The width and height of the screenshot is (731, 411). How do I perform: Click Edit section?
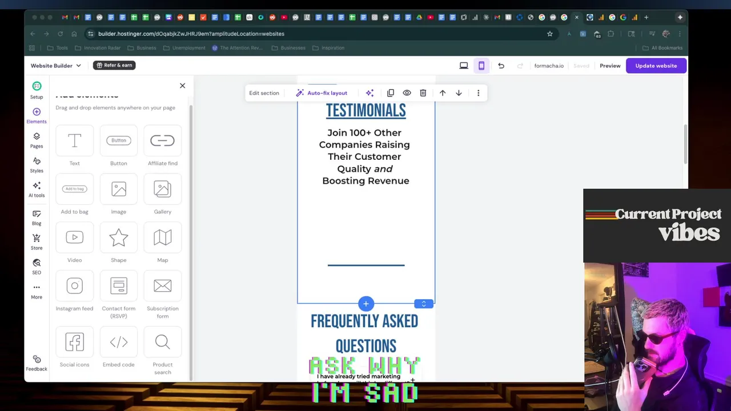(x=264, y=93)
